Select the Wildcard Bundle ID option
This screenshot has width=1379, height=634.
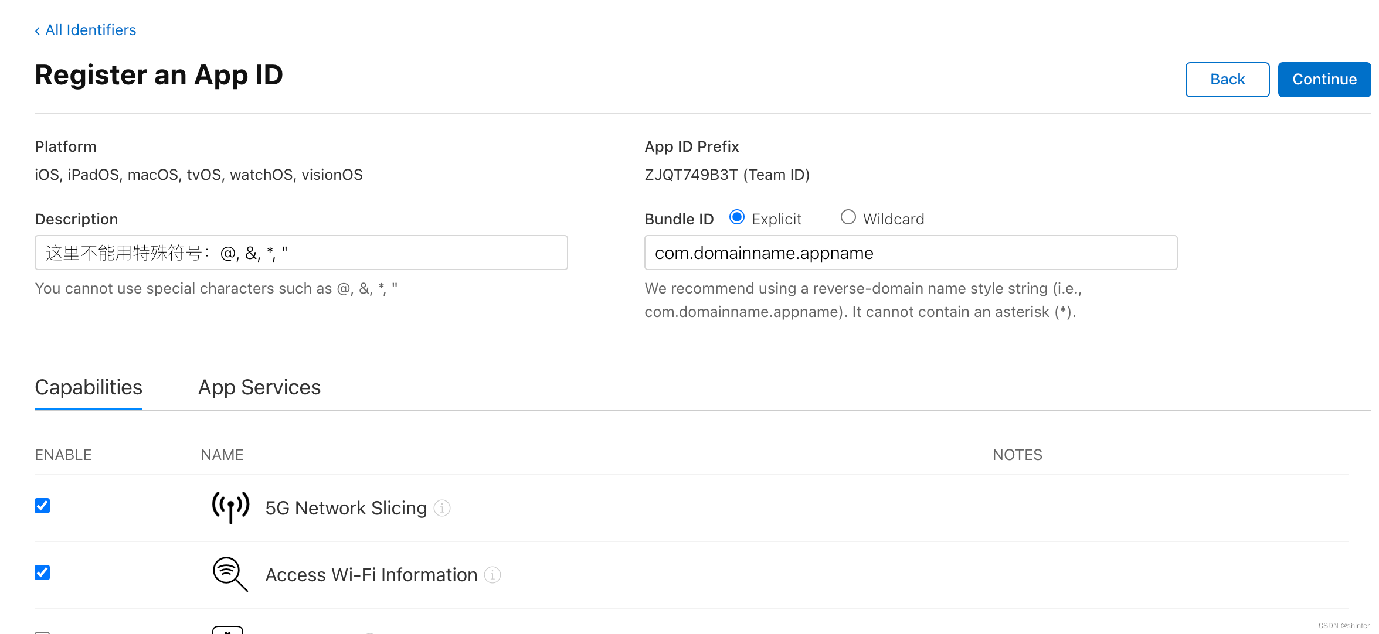tap(848, 217)
